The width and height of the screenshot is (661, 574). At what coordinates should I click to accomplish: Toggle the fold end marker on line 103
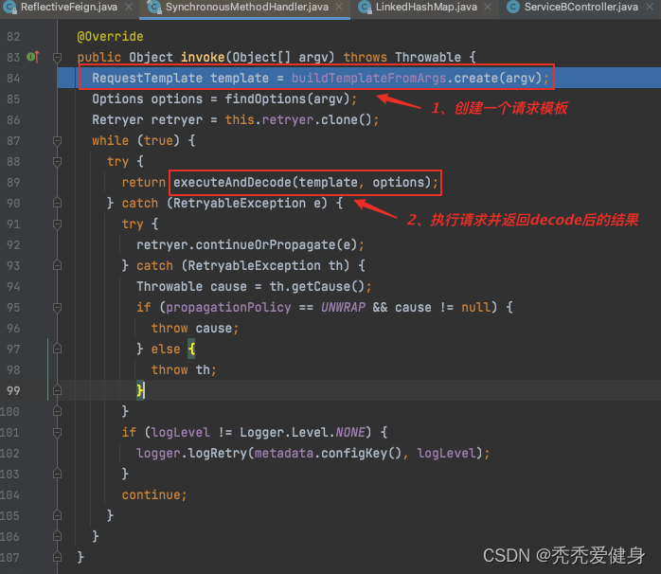58,474
